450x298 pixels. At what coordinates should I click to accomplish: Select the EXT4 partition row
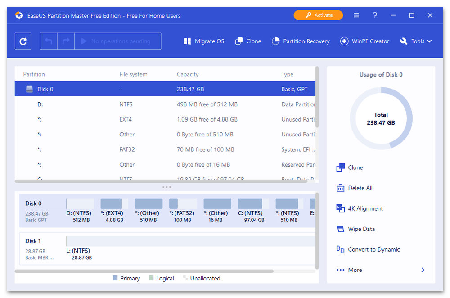click(x=165, y=119)
